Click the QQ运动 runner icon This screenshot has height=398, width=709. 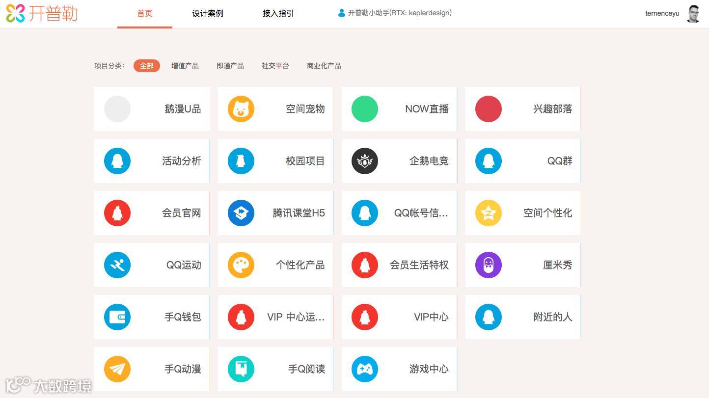(117, 265)
